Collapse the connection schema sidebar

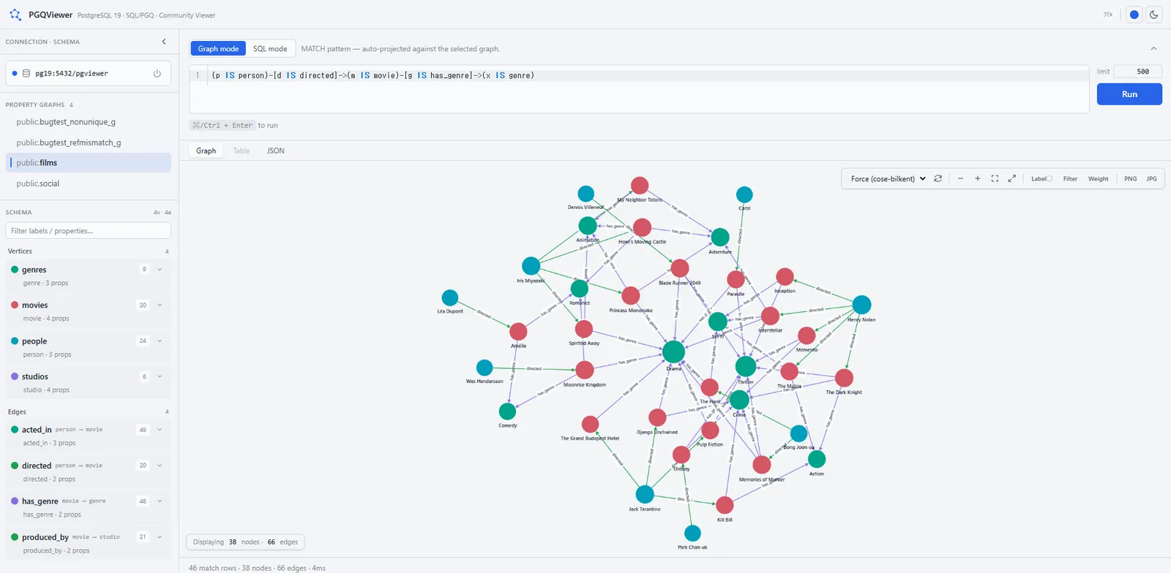point(164,42)
